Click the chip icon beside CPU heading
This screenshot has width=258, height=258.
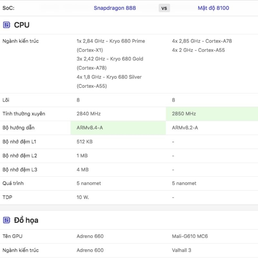6,25
